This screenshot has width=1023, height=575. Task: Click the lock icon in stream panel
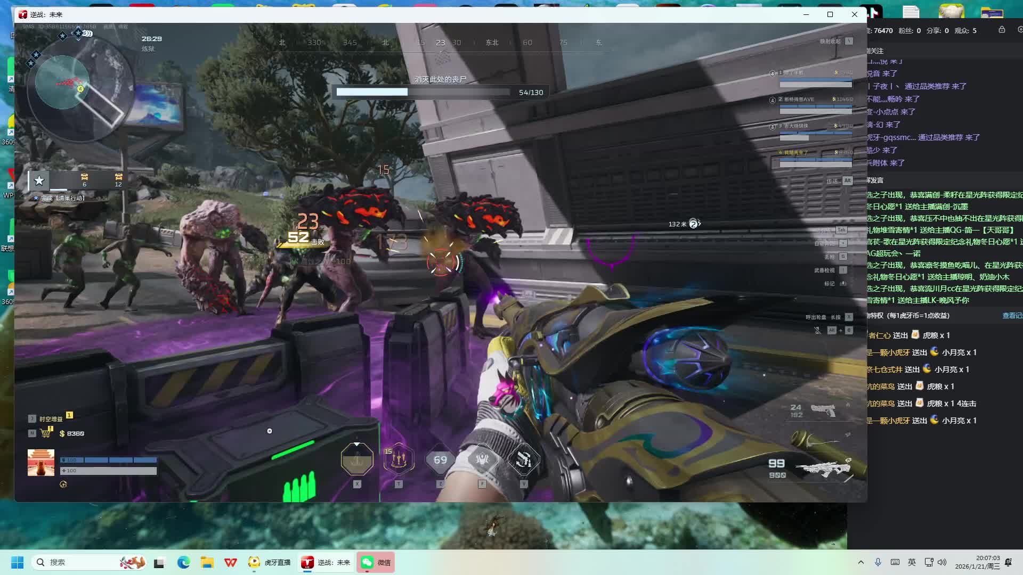pos(1002,30)
